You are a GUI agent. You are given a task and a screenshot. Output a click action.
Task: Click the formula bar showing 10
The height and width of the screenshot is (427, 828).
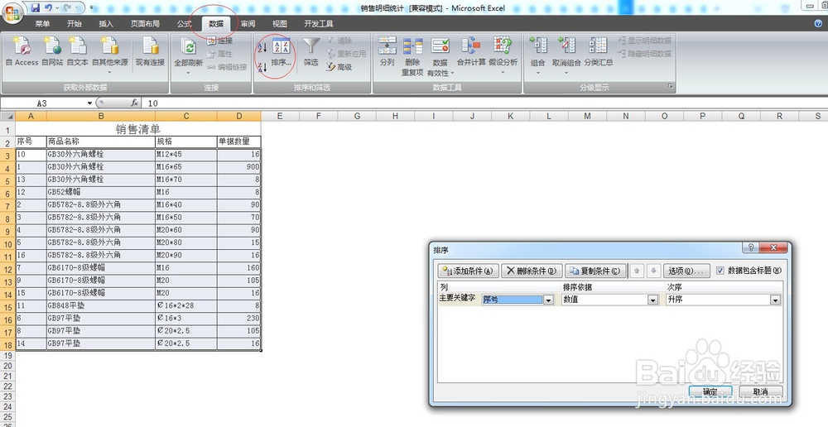point(484,103)
